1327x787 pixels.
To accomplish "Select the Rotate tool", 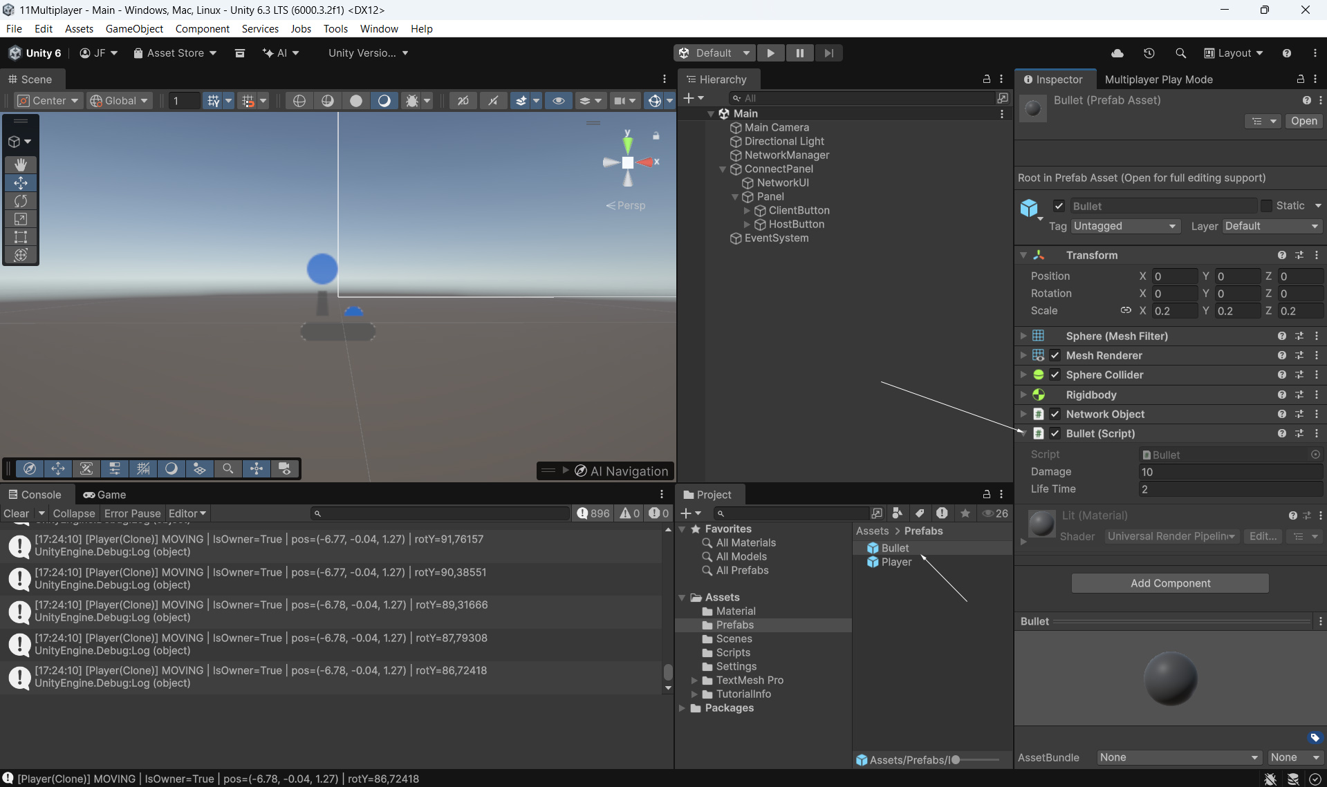I will (x=21, y=201).
